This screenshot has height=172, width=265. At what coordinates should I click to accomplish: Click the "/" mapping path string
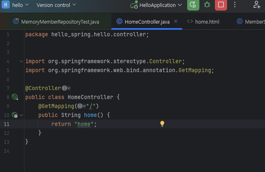(x=91, y=106)
